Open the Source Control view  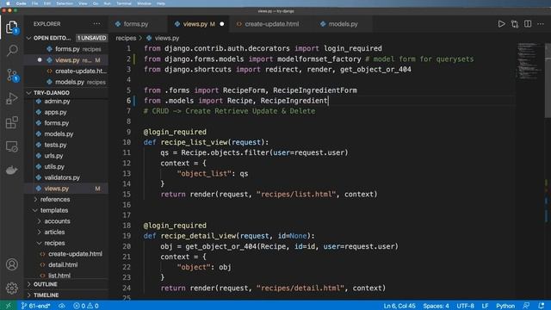point(12,75)
